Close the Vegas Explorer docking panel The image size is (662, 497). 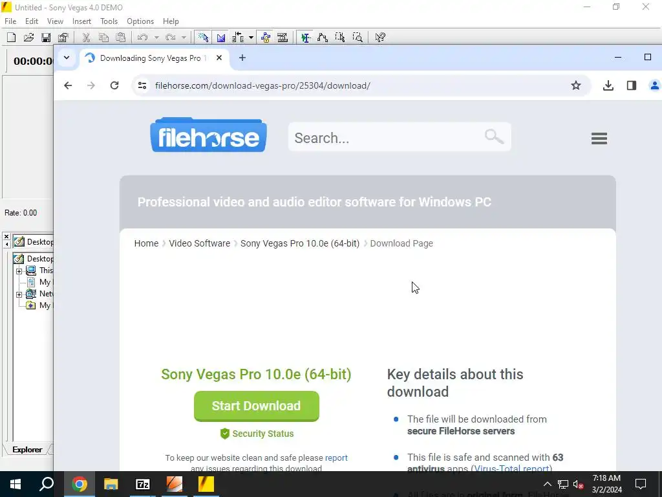coord(6,237)
